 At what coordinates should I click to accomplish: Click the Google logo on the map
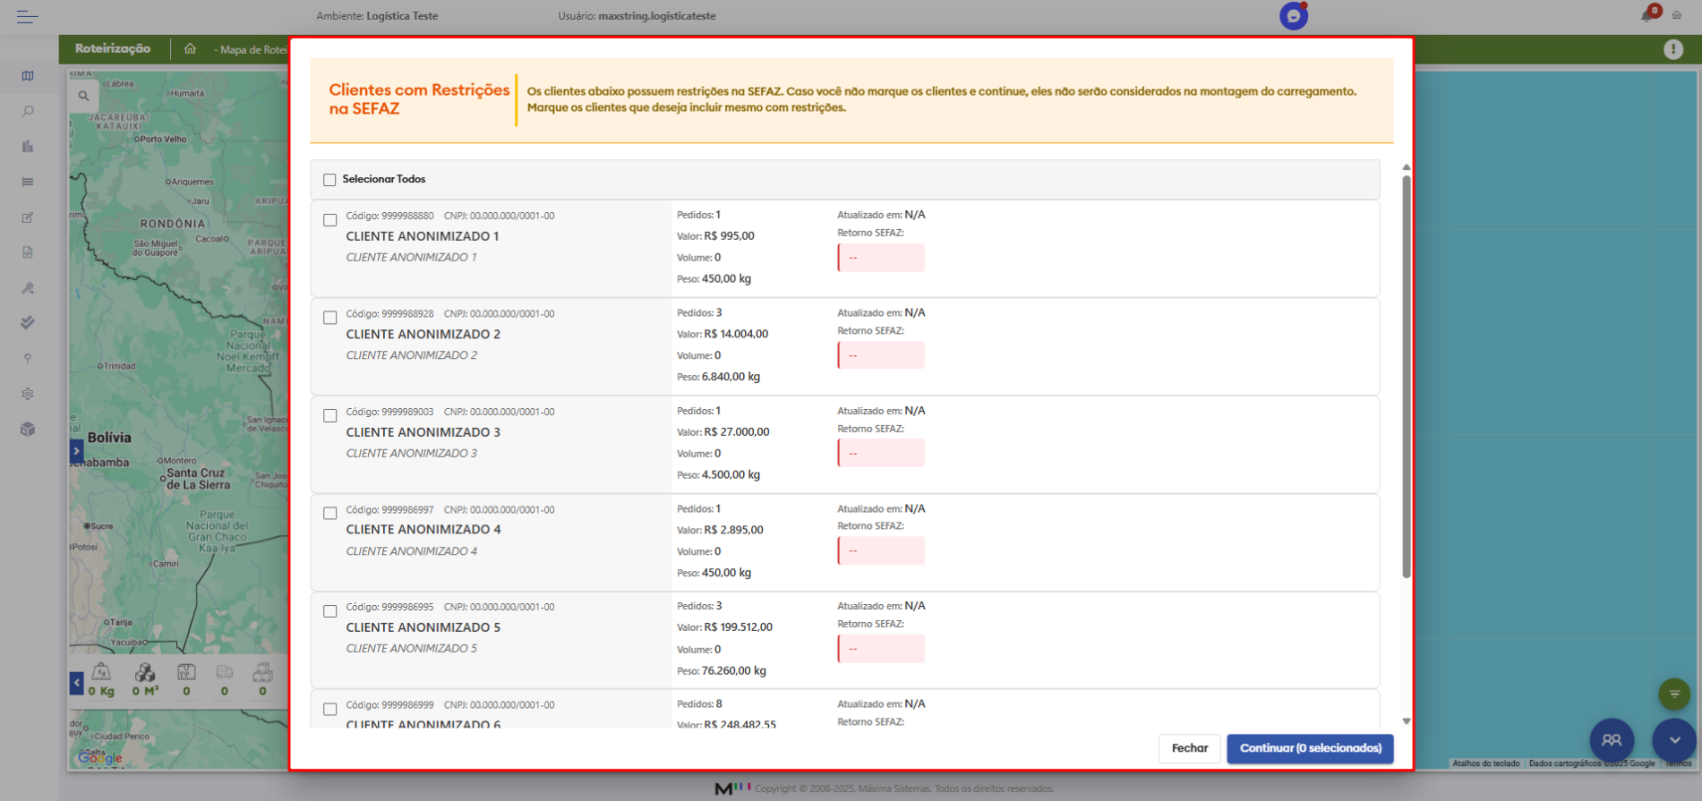pyautogui.click(x=100, y=758)
